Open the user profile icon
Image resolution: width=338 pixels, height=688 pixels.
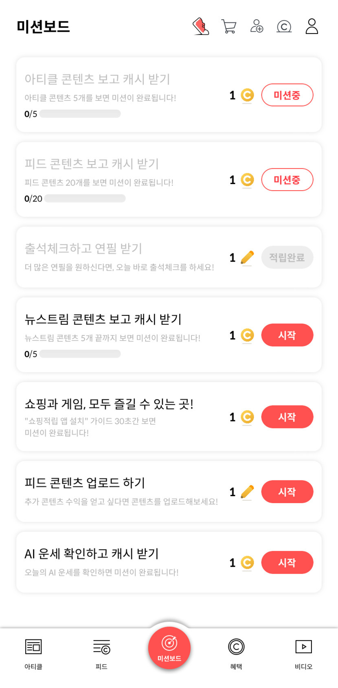tap(312, 27)
